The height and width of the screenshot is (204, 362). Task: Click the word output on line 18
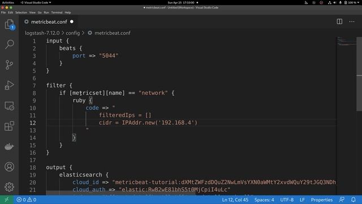pos(56,168)
